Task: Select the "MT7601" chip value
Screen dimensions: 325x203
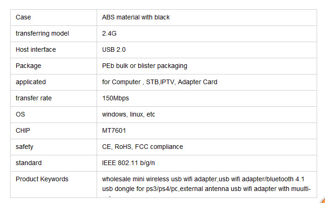Action: (114, 130)
